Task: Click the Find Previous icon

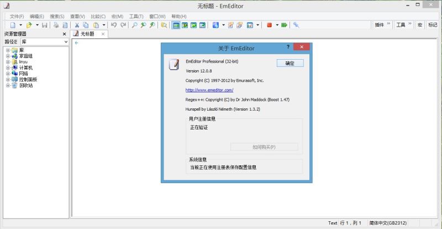Action: coord(152,25)
